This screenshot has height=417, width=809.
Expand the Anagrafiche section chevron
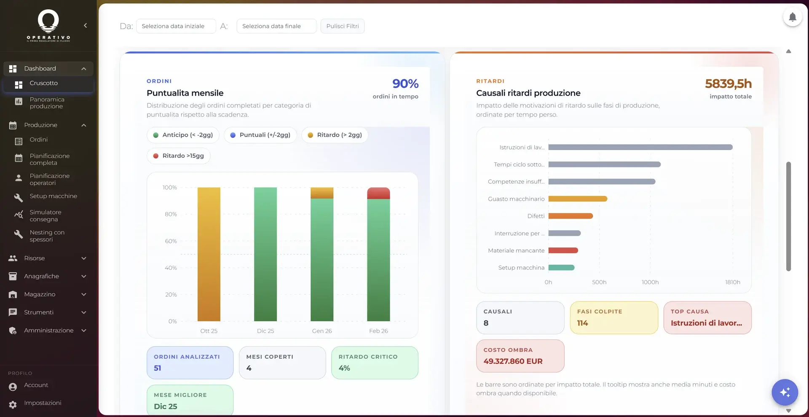point(84,276)
